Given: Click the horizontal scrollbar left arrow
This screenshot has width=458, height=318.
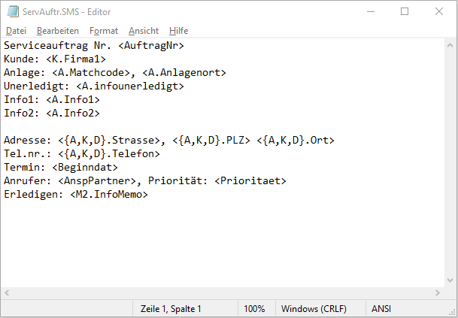Looking at the screenshot, I should [7, 292].
